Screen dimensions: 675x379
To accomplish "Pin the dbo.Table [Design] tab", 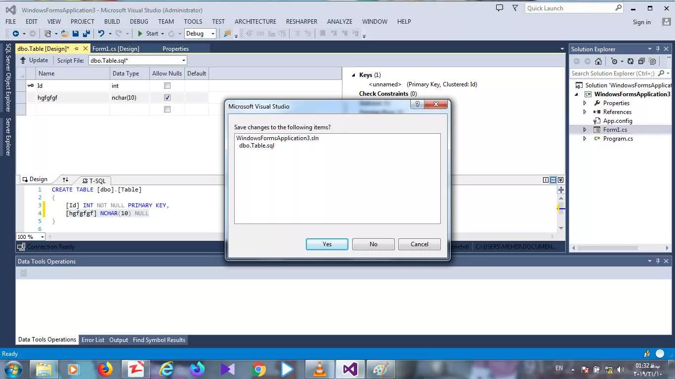I will pyautogui.click(x=77, y=48).
